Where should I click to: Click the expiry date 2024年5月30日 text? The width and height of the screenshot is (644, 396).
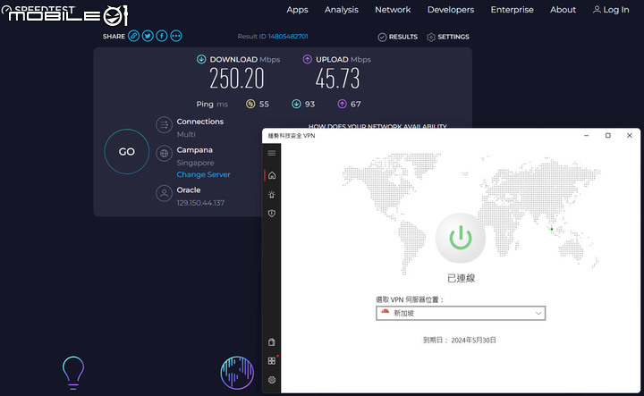(473, 341)
